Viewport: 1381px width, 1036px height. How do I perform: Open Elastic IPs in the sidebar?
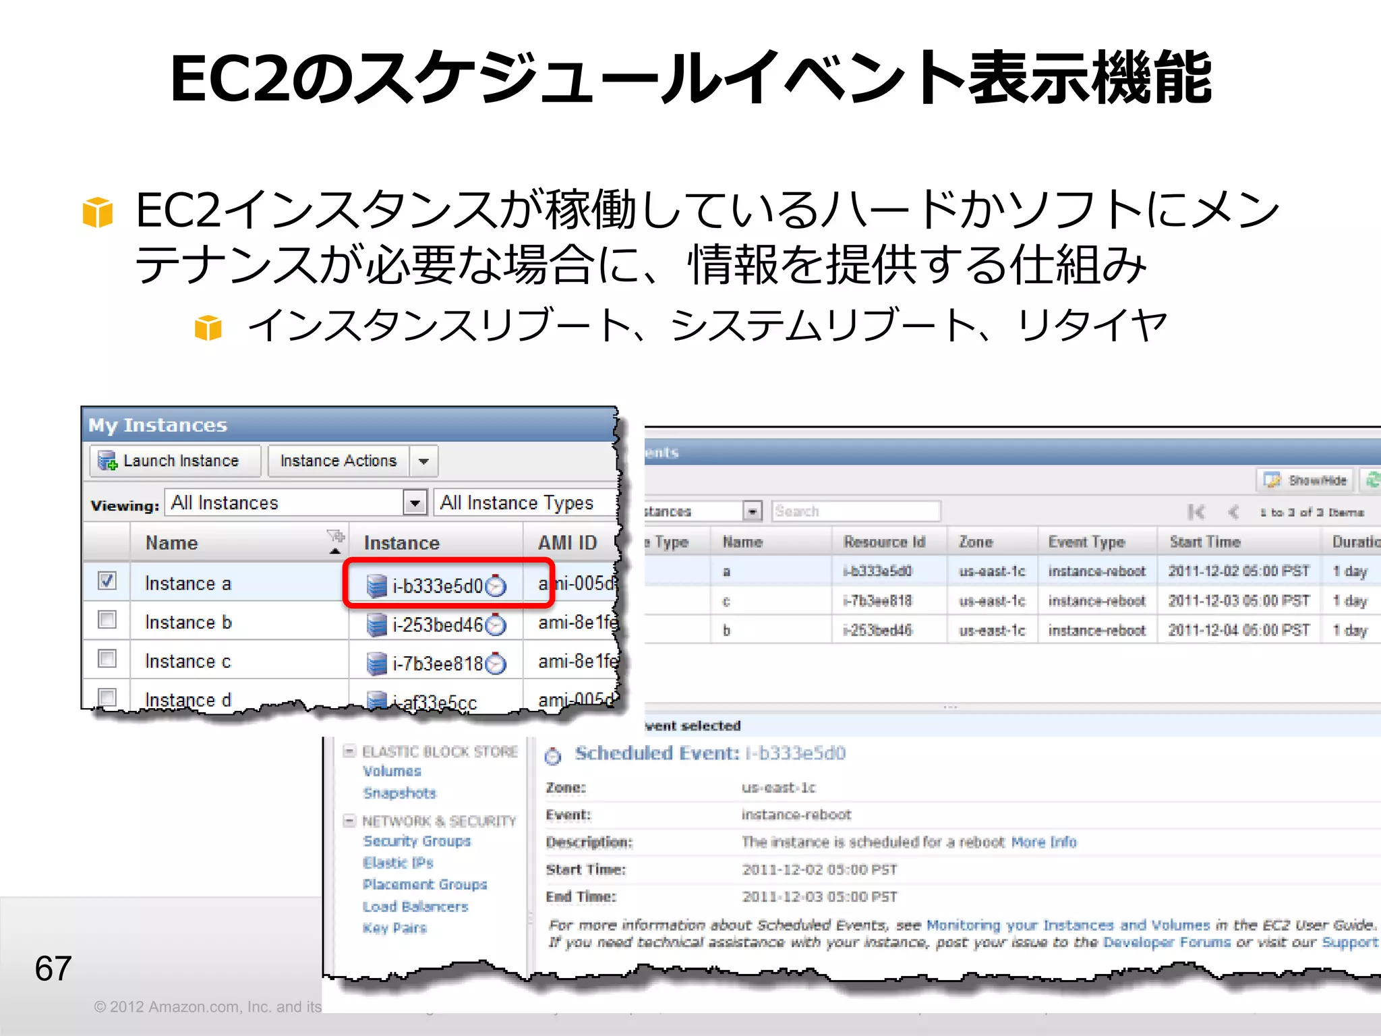(398, 863)
